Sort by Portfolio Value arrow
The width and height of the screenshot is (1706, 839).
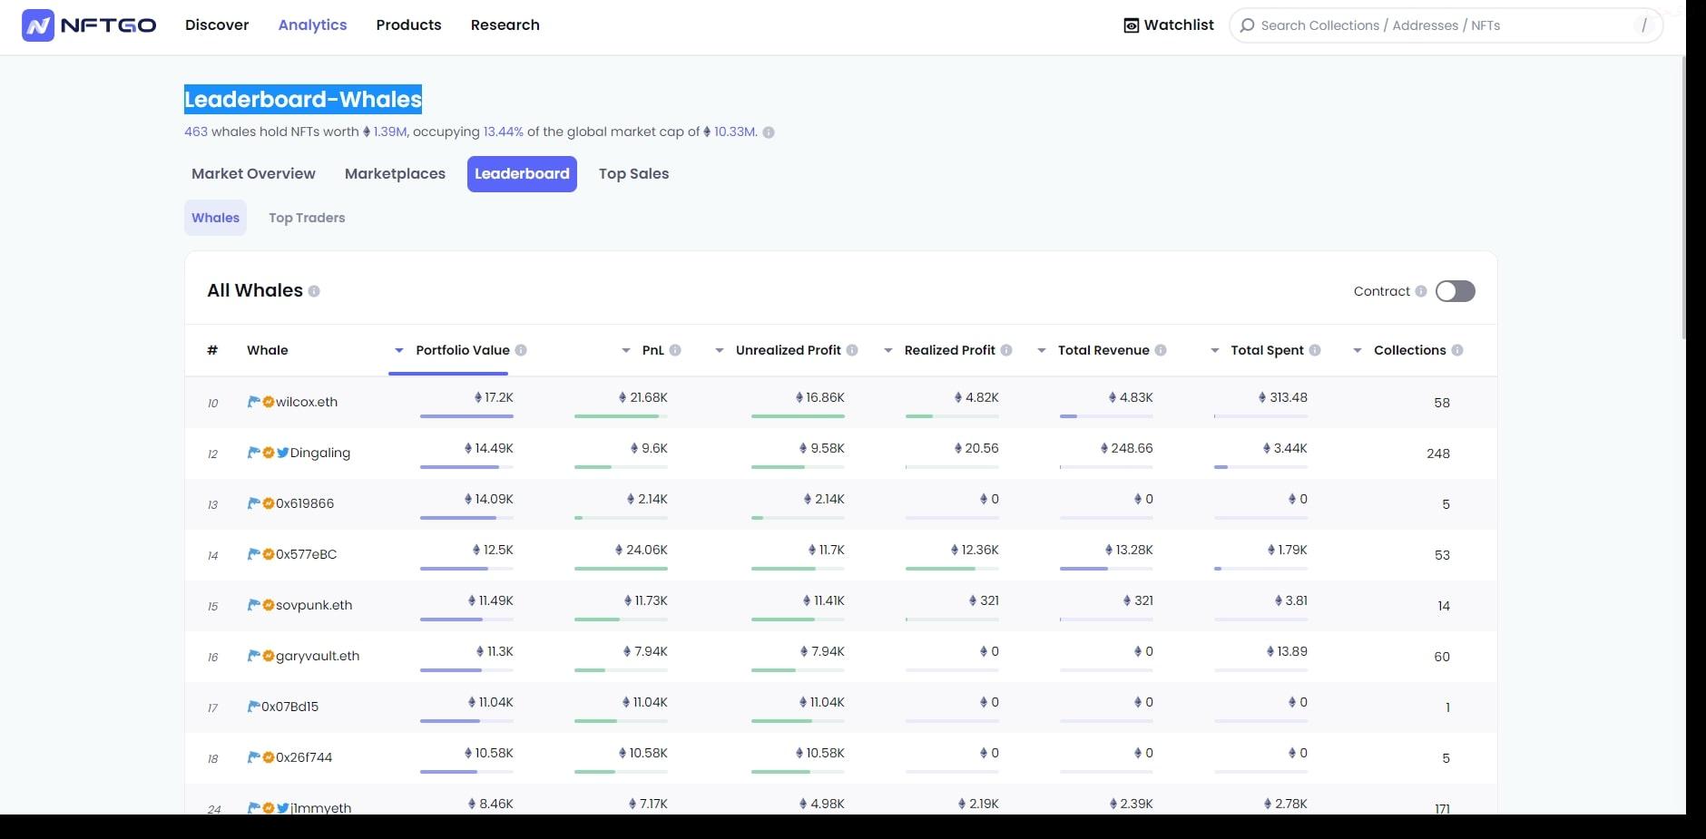click(398, 350)
